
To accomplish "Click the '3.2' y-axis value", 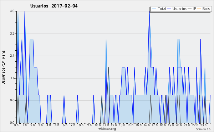I will (x=12, y=34).
